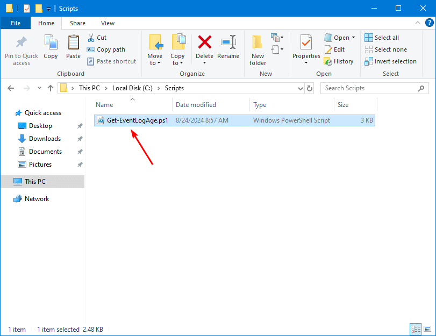
Task: Click Copy path in the ribbon
Action: (x=106, y=49)
